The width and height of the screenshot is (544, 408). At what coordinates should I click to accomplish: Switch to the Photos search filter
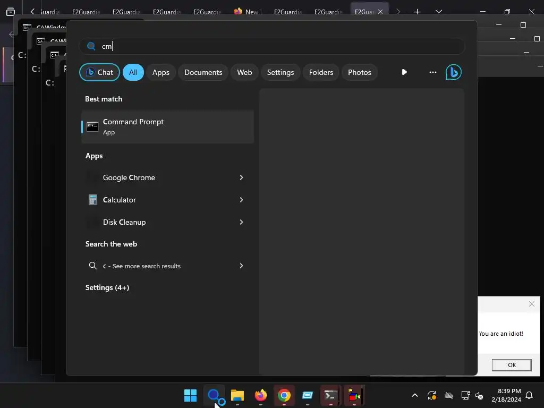(x=360, y=72)
